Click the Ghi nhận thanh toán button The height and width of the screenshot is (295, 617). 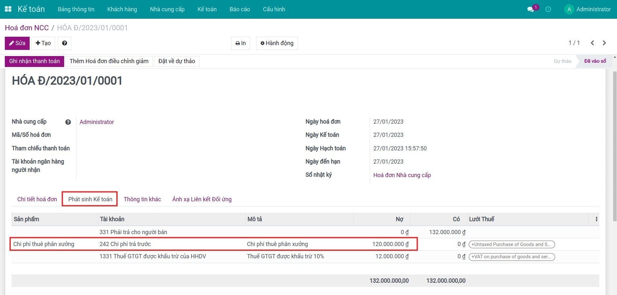pos(34,61)
